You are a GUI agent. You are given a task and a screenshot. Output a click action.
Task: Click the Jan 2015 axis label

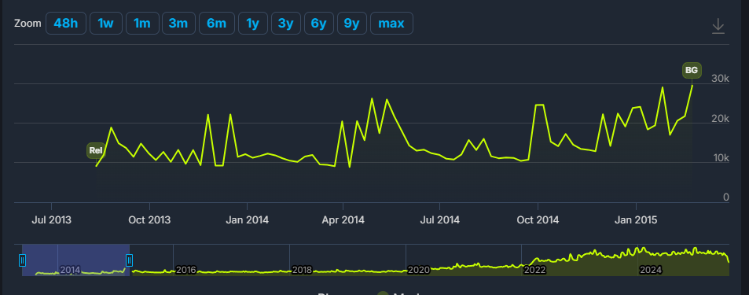637,220
